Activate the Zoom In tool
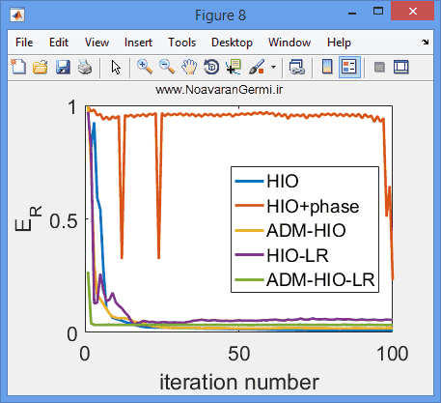 pos(145,67)
